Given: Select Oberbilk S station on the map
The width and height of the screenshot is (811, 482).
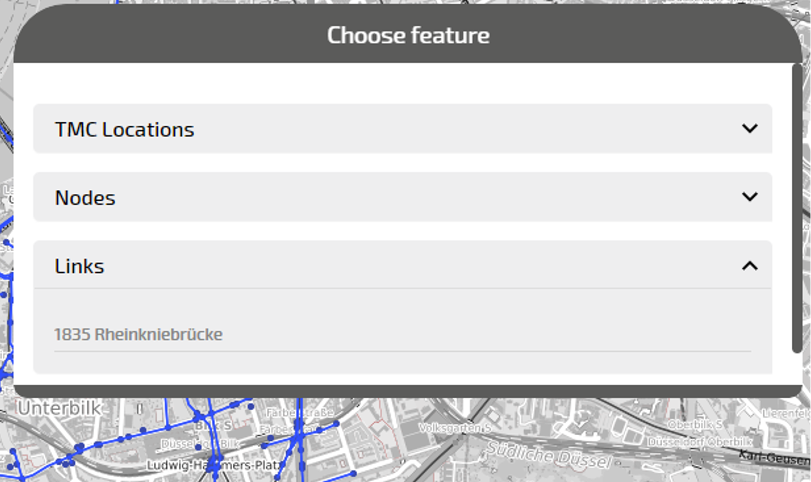Looking at the screenshot, I should pyautogui.click(x=694, y=425).
